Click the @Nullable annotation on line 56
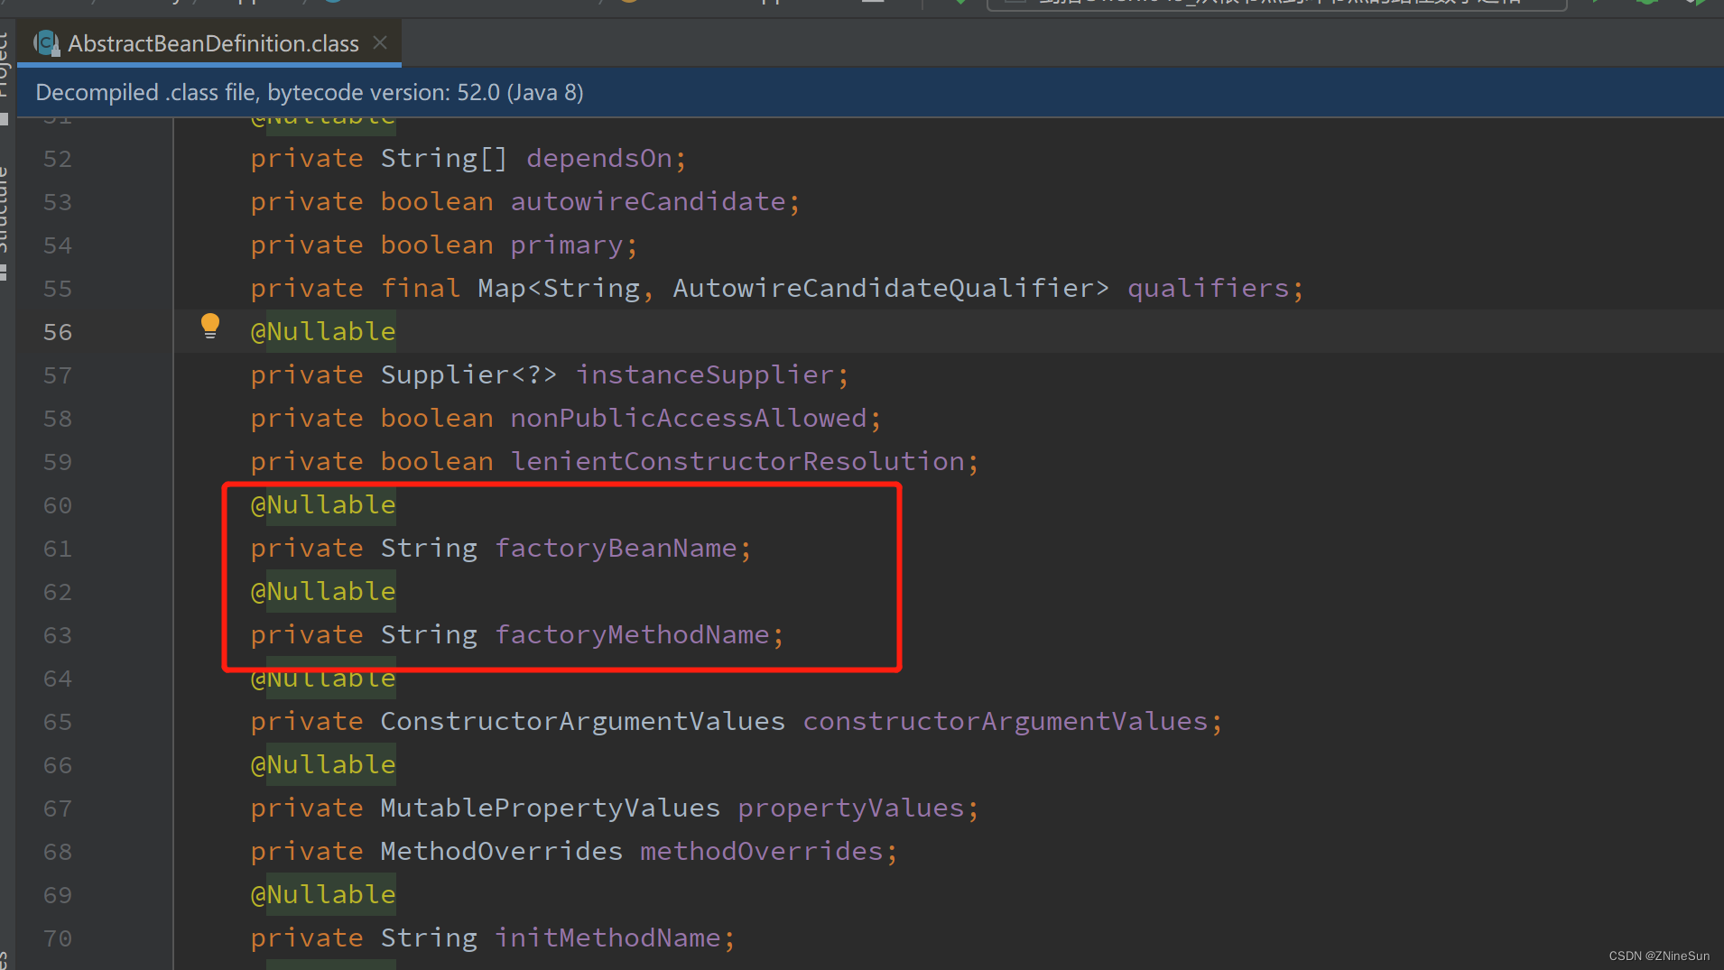 (x=323, y=332)
